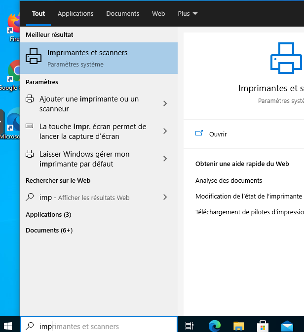This screenshot has width=304, height=332.
Task: Expand arrow for Impr. écran result
Action: [165, 131]
